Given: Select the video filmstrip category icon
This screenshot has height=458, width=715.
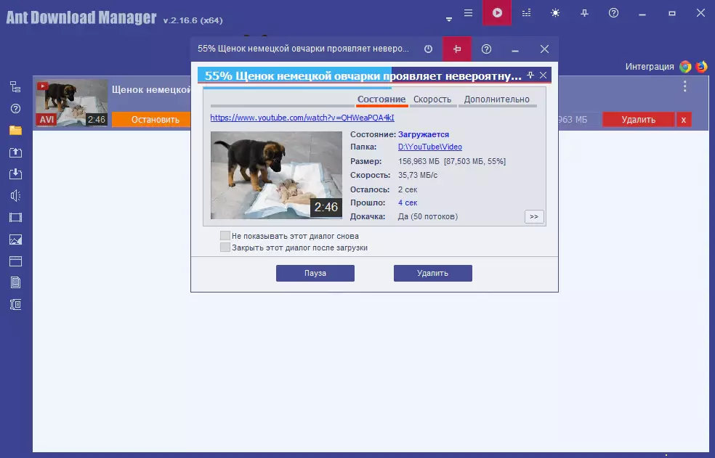Looking at the screenshot, I should 15,217.
